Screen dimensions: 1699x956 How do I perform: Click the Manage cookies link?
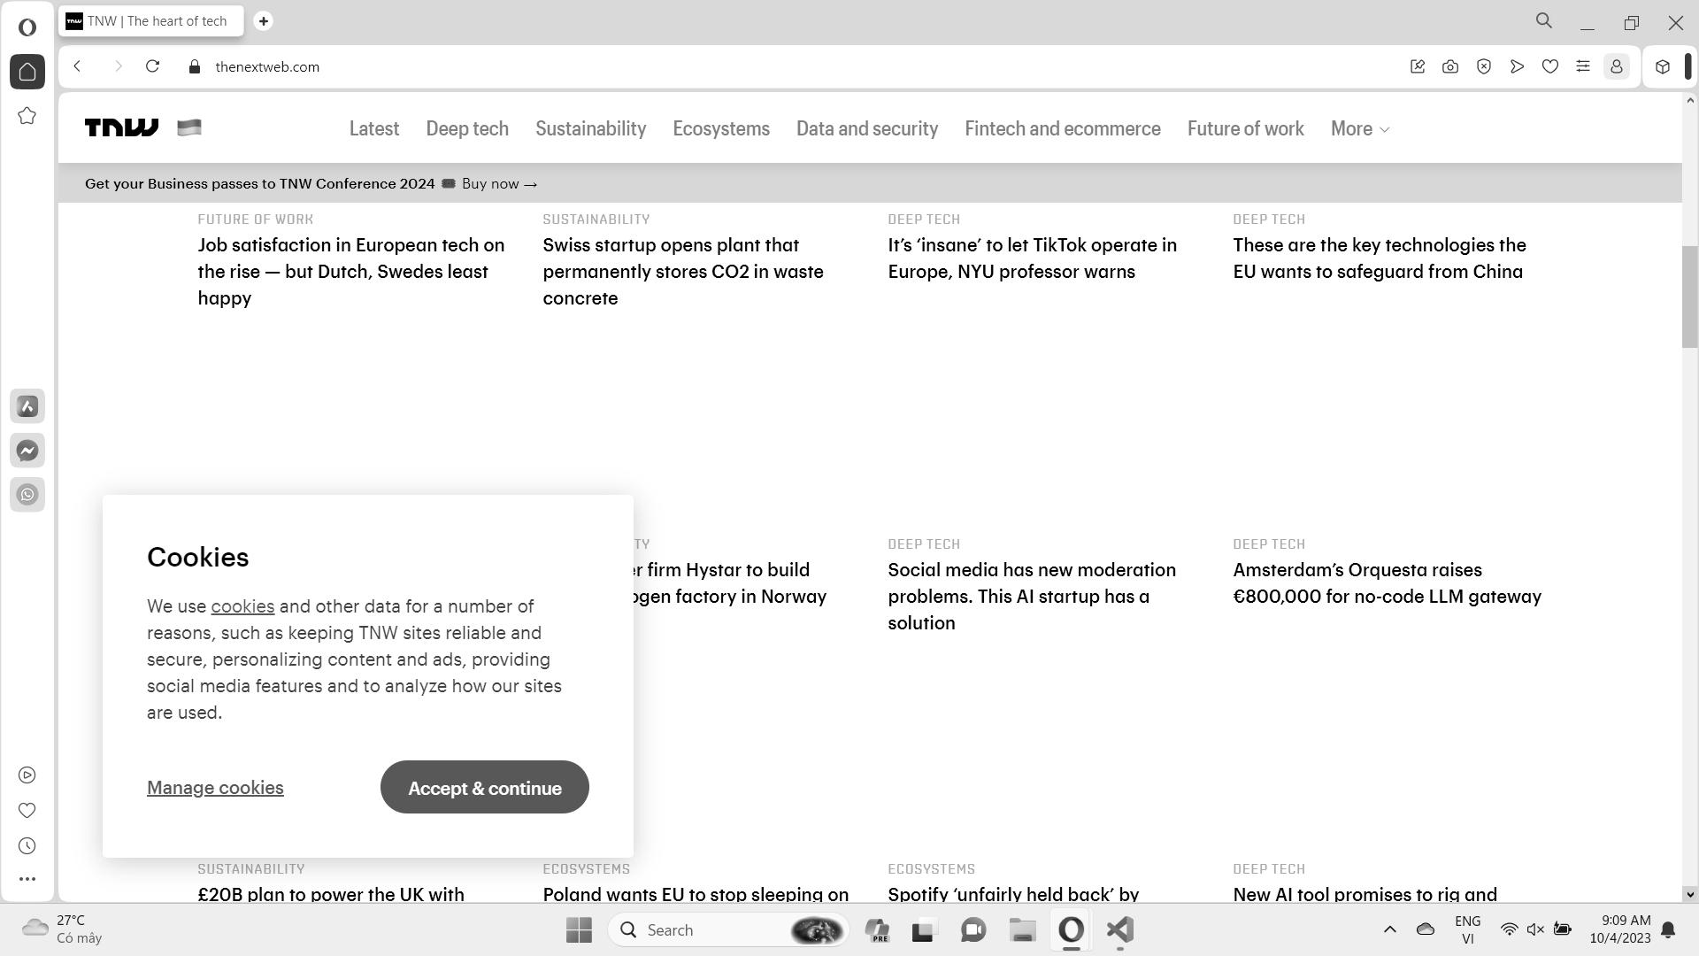click(215, 787)
